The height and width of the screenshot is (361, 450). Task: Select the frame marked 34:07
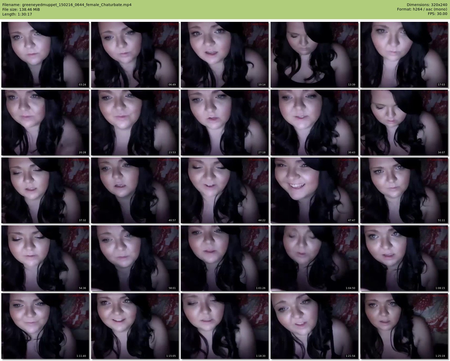(x=404, y=123)
